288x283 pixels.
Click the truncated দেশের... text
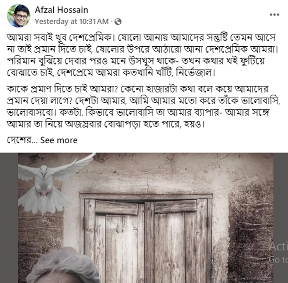click(x=22, y=140)
